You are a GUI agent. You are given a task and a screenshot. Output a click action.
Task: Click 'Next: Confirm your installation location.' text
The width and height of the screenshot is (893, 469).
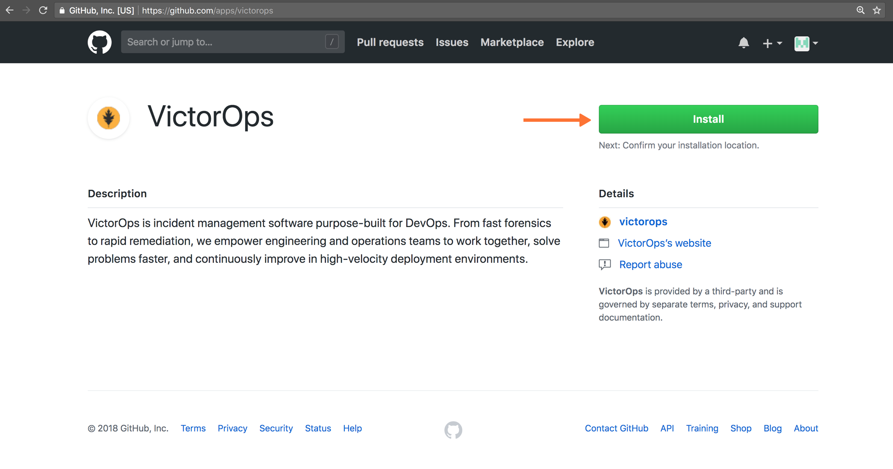point(679,145)
